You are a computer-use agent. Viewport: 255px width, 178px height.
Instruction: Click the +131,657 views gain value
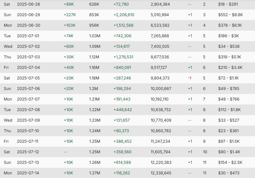[121, 120]
